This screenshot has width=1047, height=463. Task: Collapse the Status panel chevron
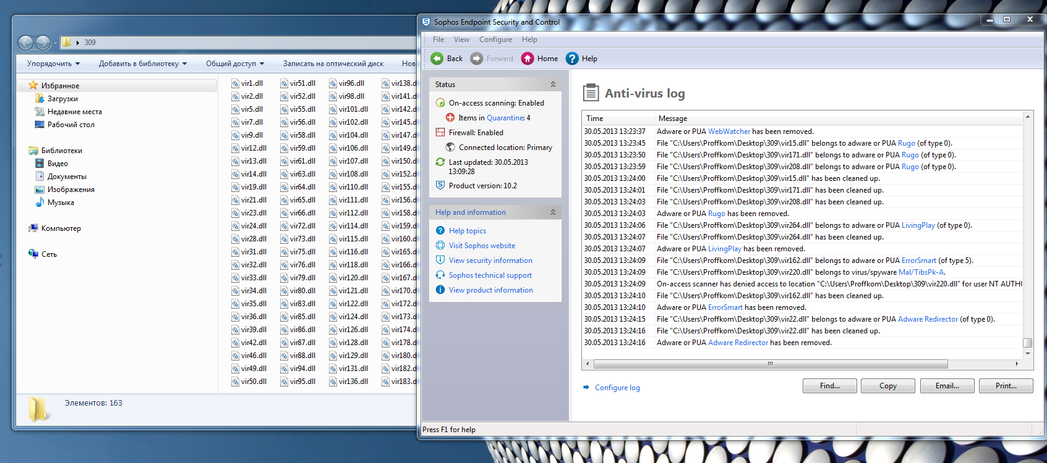(553, 85)
